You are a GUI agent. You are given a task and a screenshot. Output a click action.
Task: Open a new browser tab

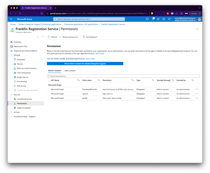point(56,8)
